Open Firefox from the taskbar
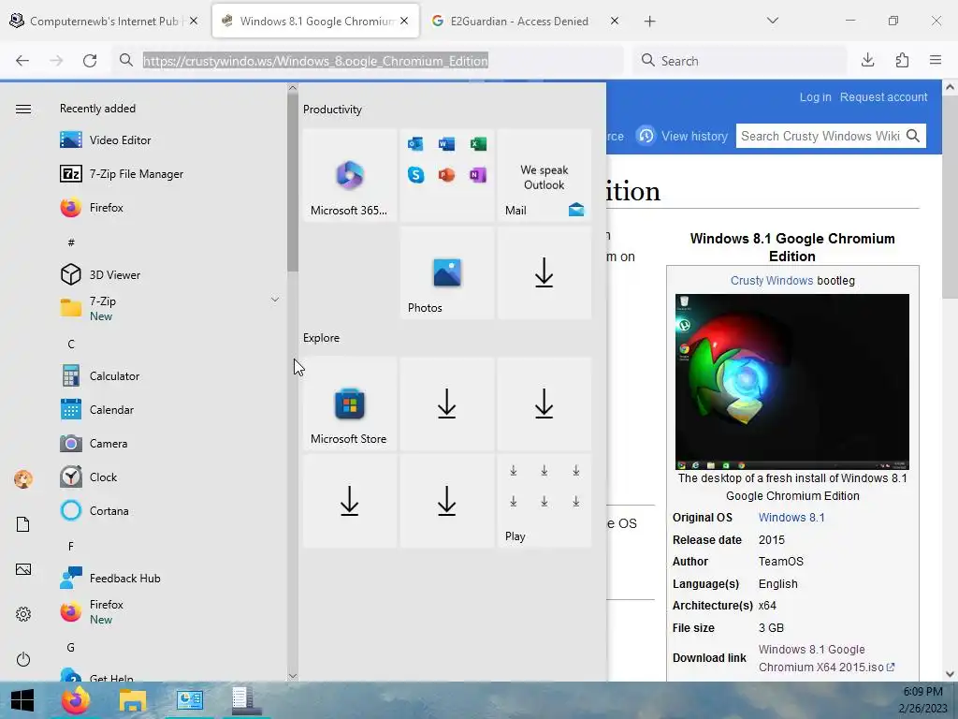This screenshot has width=958, height=719. (x=76, y=700)
